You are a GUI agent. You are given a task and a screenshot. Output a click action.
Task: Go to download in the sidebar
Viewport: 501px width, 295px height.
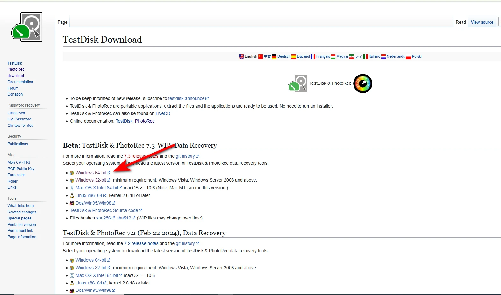(x=16, y=76)
